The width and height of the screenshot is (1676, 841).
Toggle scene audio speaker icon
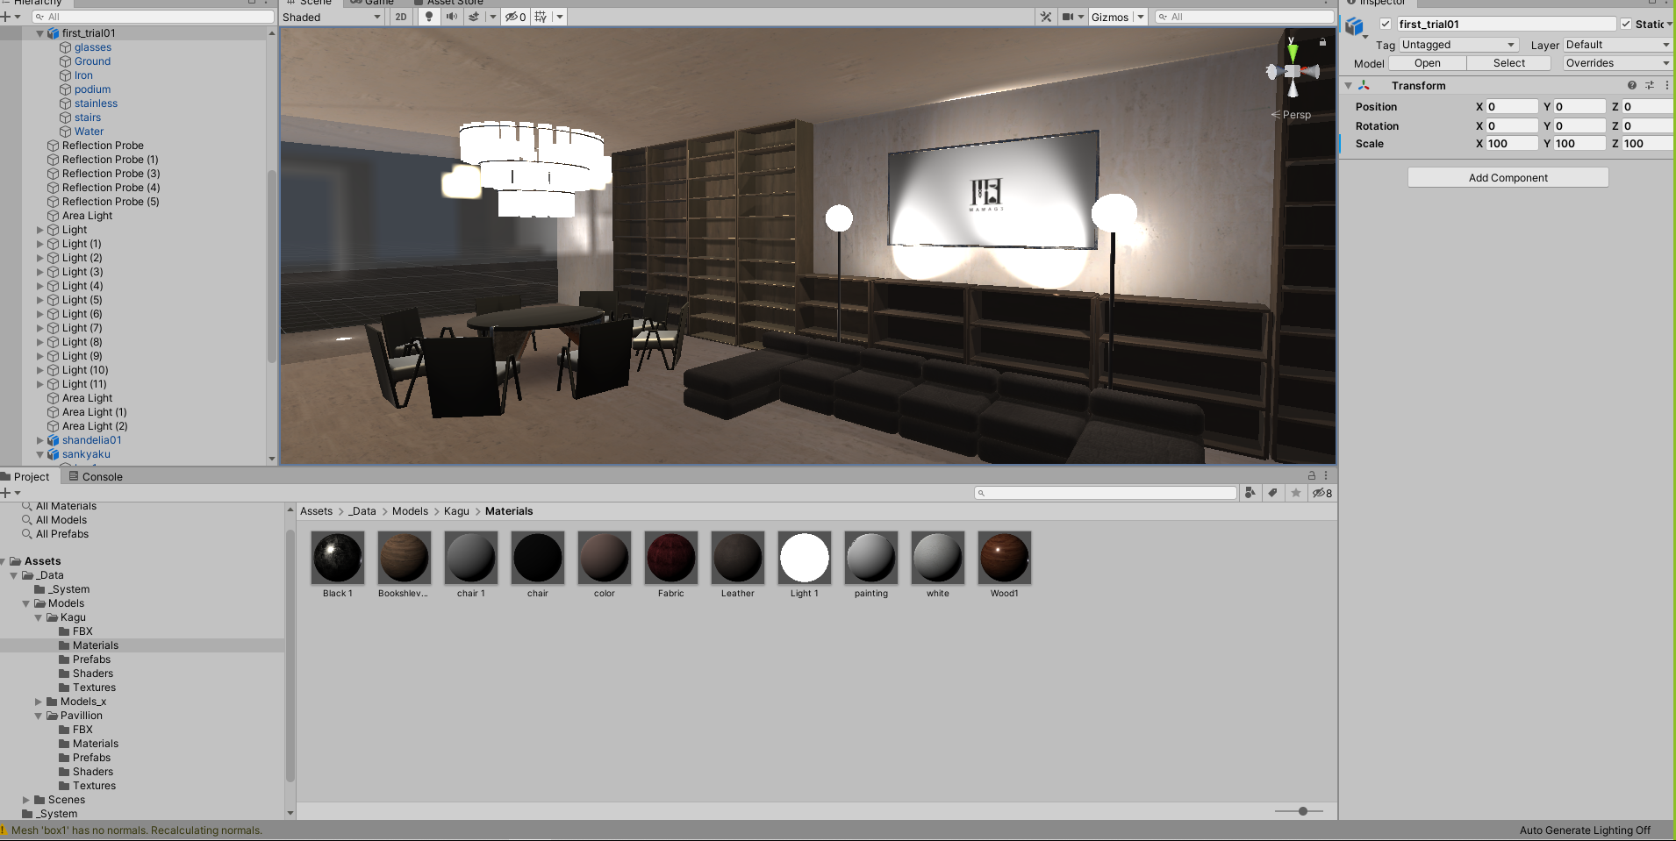point(451,17)
